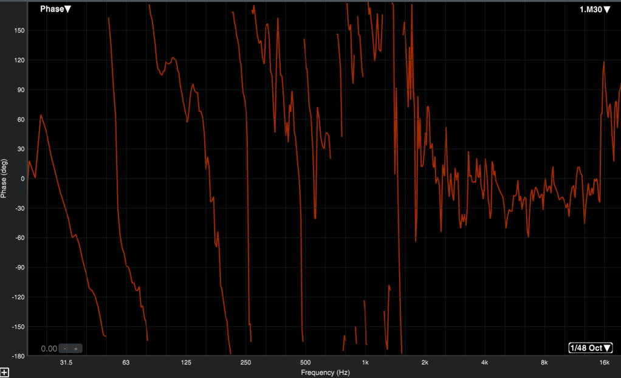Click the 31.5 frequency axis label
This screenshot has height=378, width=621.
point(66,363)
